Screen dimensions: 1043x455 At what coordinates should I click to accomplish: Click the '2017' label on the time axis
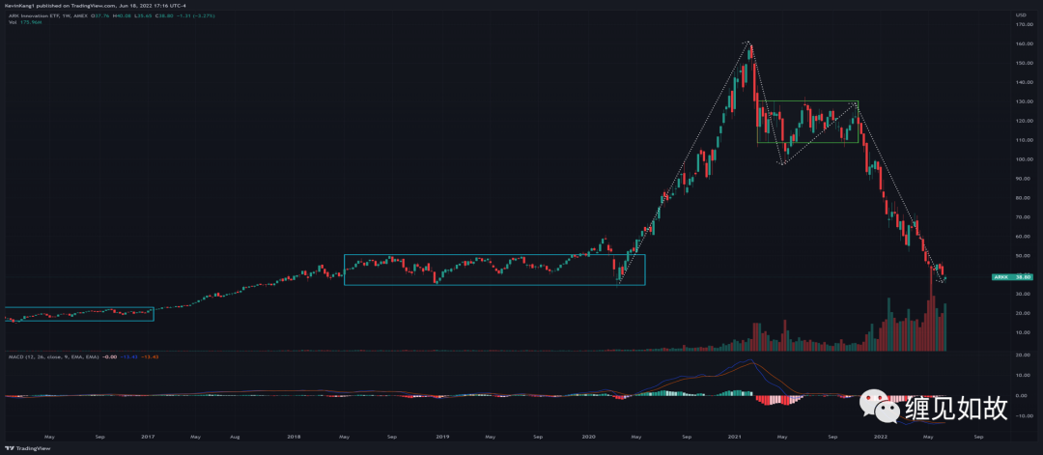point(148,438)
